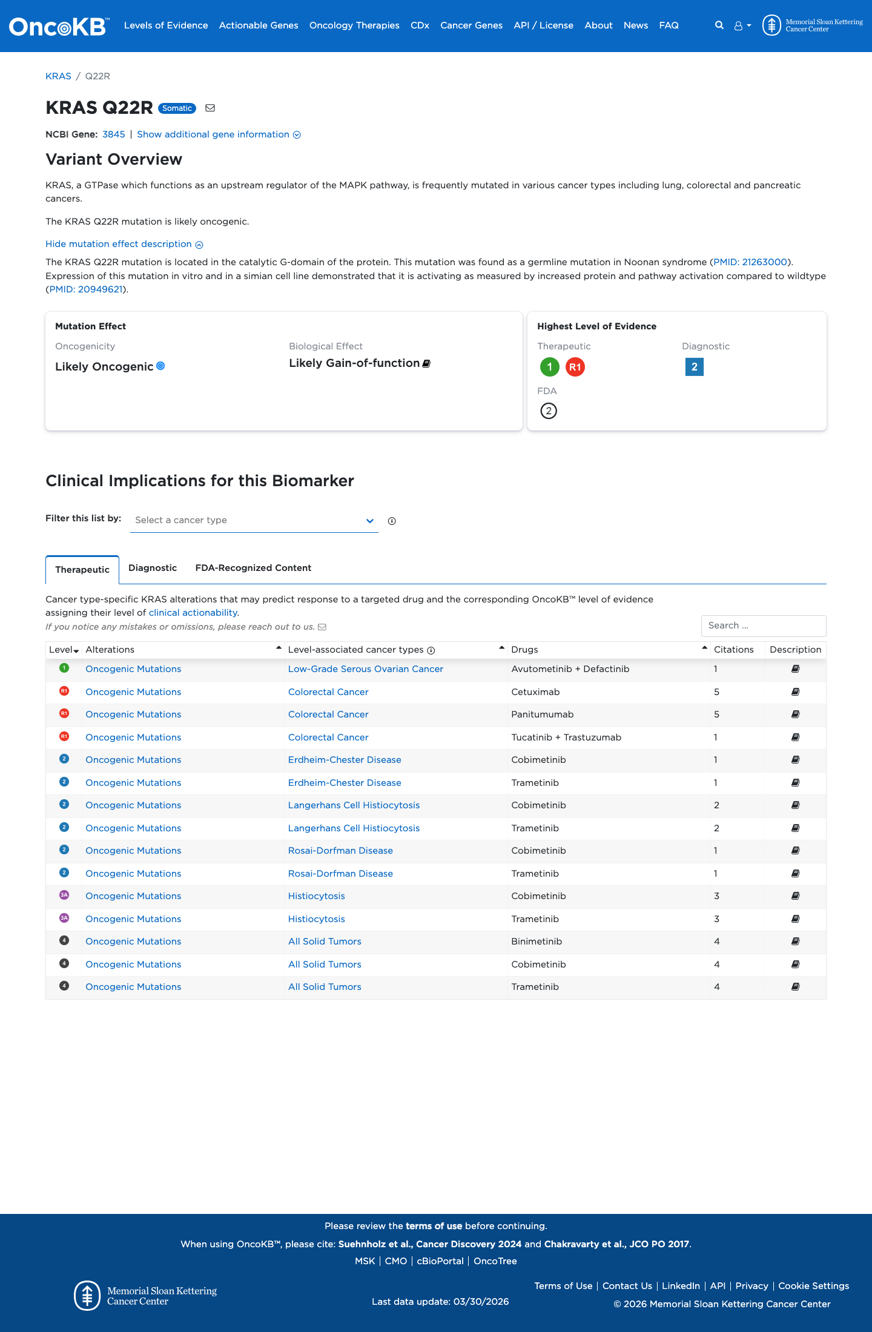Click level 1 icon in Low-Grade Serous row
The width and height of the screenshot is (872, 1332).
click(64, 668)
